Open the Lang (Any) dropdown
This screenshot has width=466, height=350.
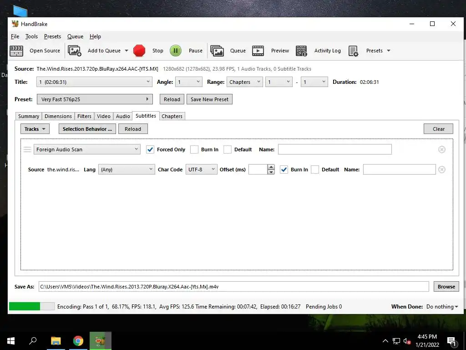click(x=127, y=170)
